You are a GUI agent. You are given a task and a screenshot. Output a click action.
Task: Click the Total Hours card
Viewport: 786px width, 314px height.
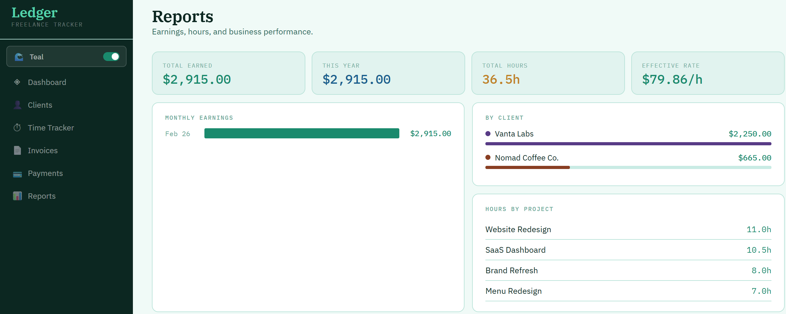pos(548,73)
